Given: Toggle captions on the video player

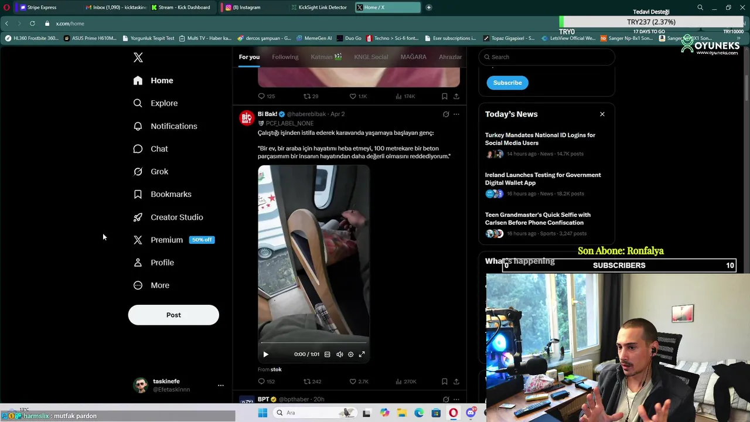Looking at the screenshot, I should pyautogui.click(x=327, y=354).
